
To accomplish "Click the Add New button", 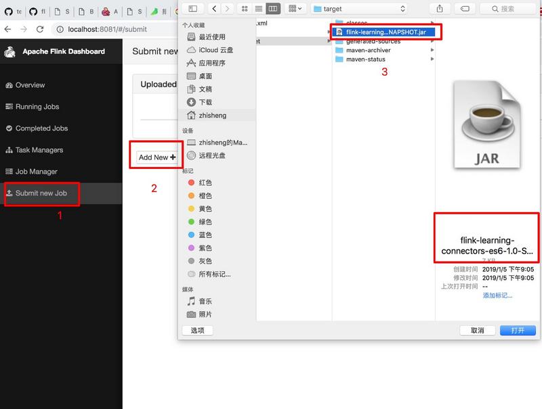I will [157, 158].
